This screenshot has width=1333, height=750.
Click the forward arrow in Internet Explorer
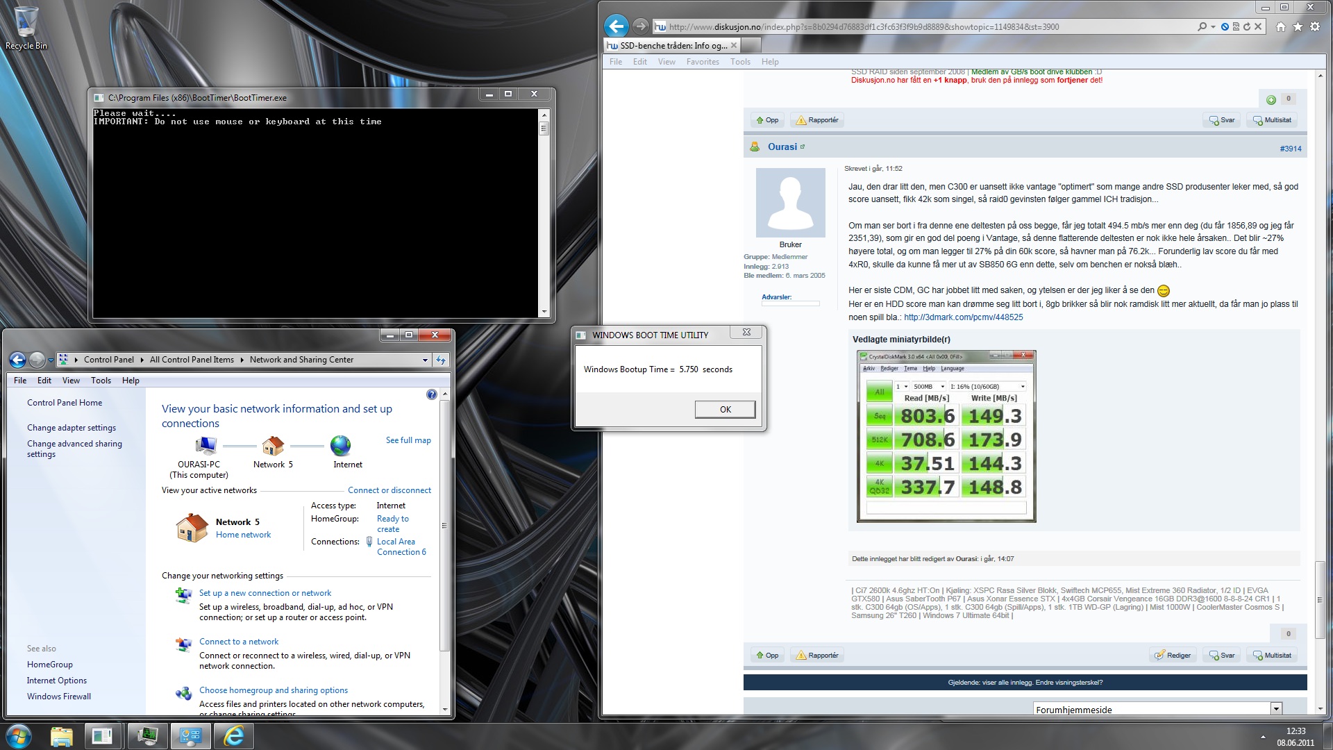[640, 26]
